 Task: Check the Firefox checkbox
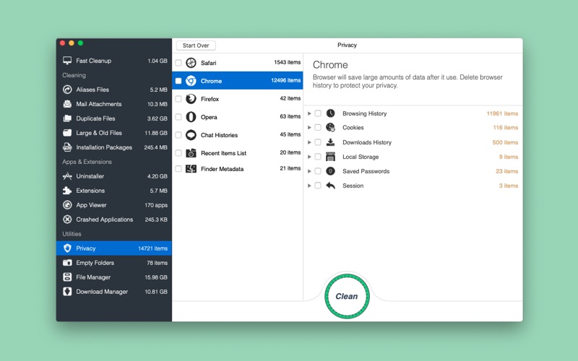178,99
